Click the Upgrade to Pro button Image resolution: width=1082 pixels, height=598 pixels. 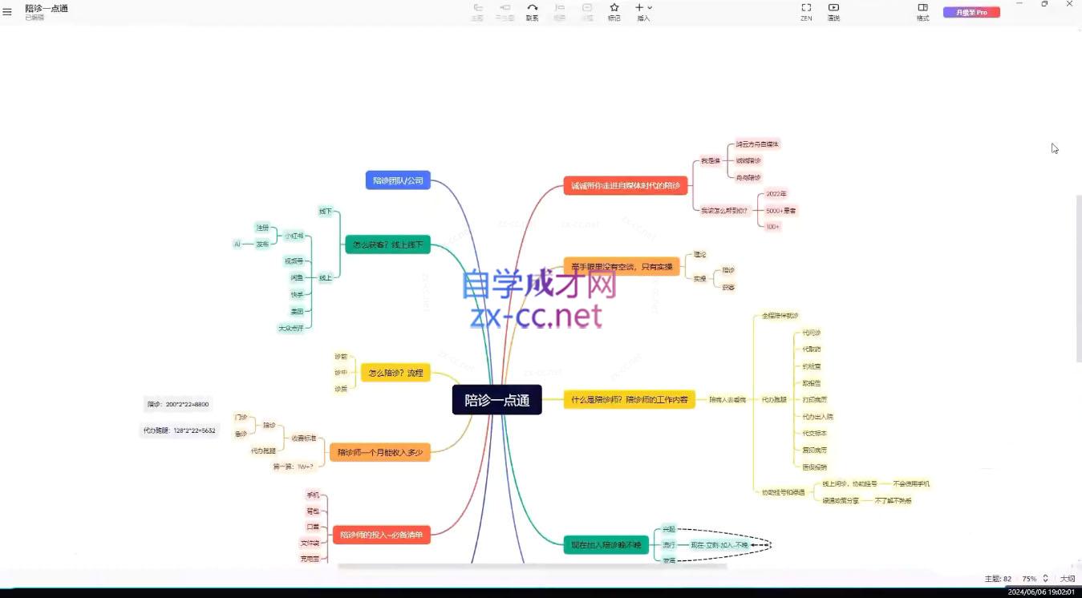point(971,12)
